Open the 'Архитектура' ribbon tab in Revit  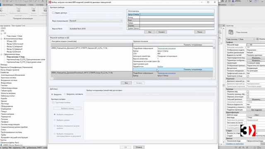tap(8, 5)
